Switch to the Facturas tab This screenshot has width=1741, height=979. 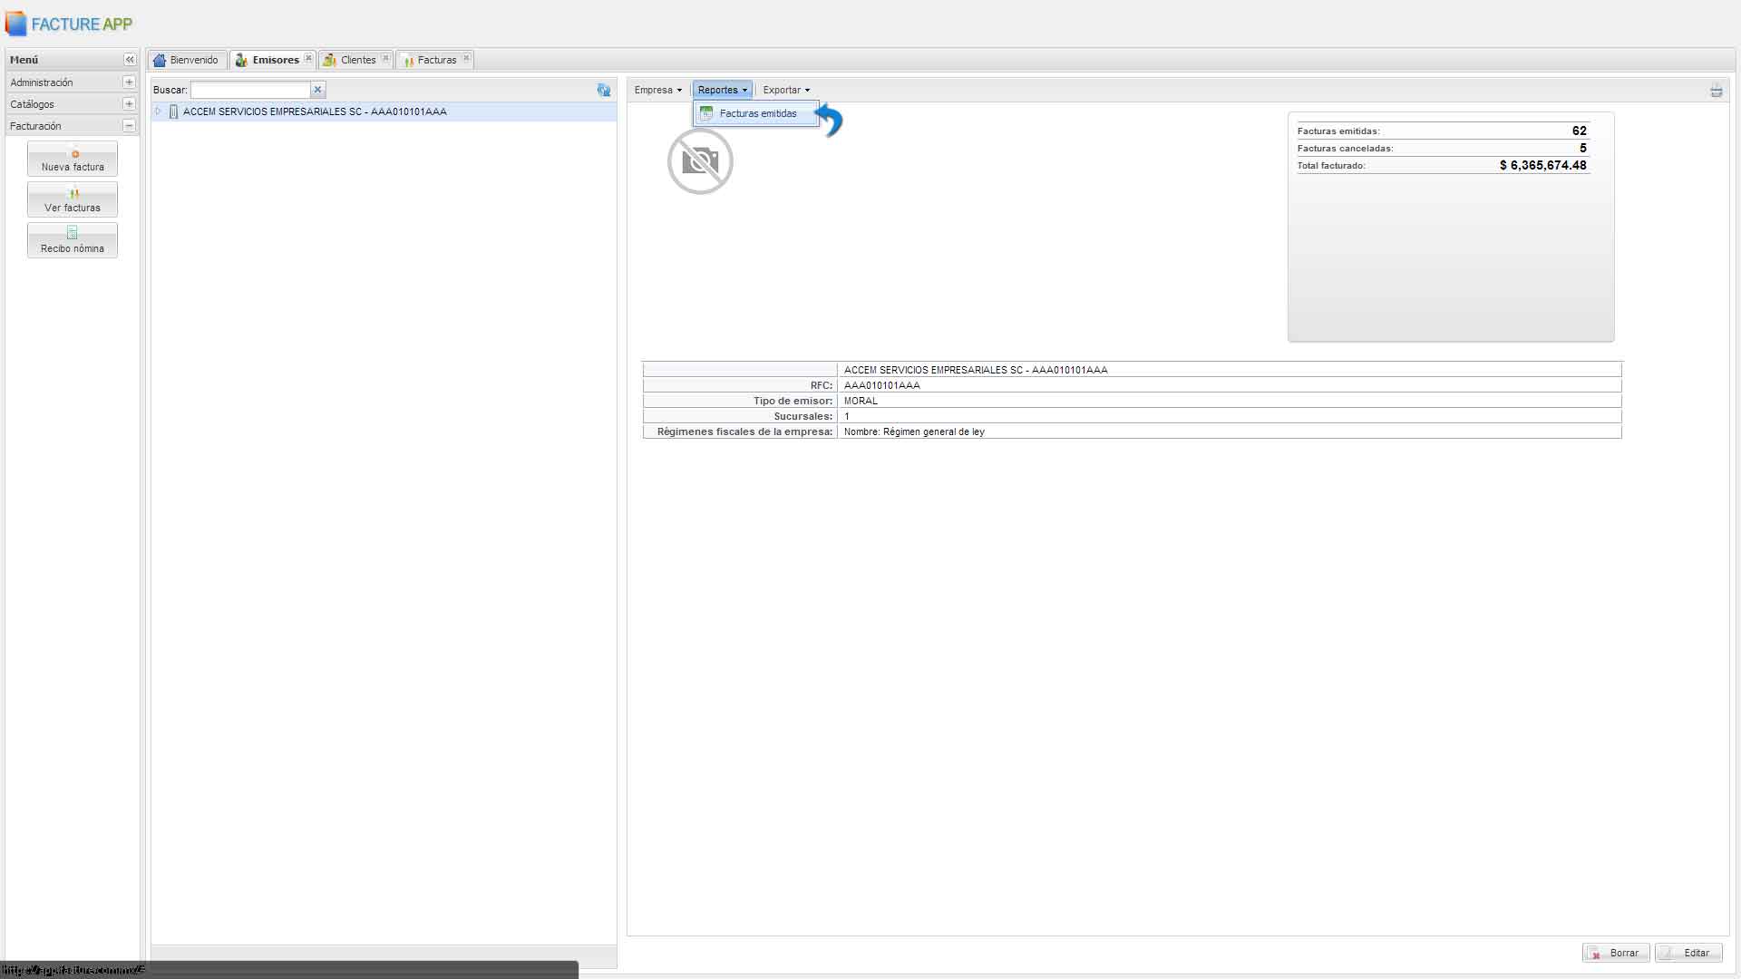click(431, 60)
